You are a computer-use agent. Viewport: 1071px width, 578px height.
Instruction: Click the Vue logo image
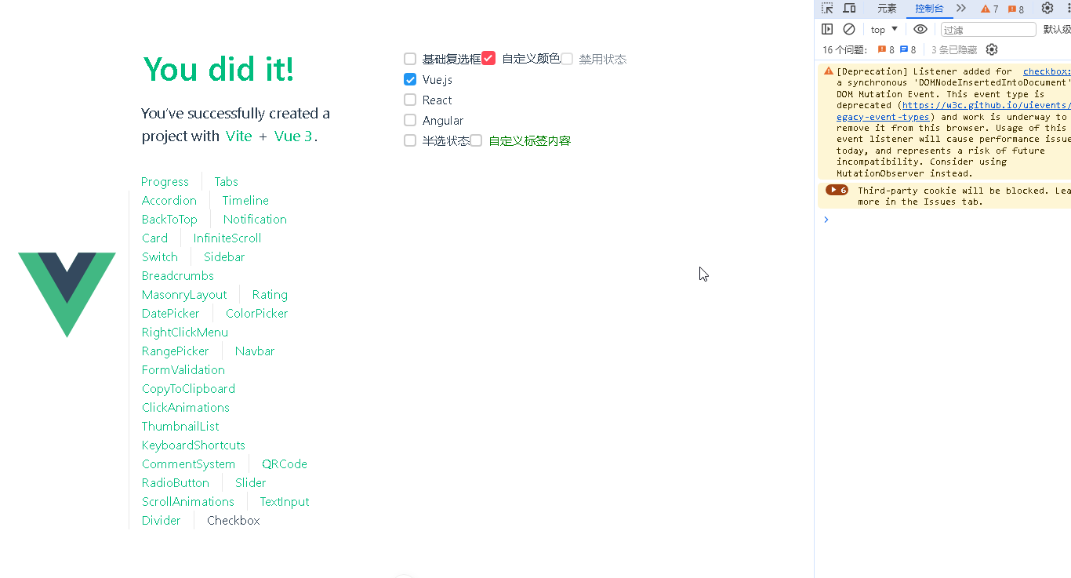pos(67,295)
